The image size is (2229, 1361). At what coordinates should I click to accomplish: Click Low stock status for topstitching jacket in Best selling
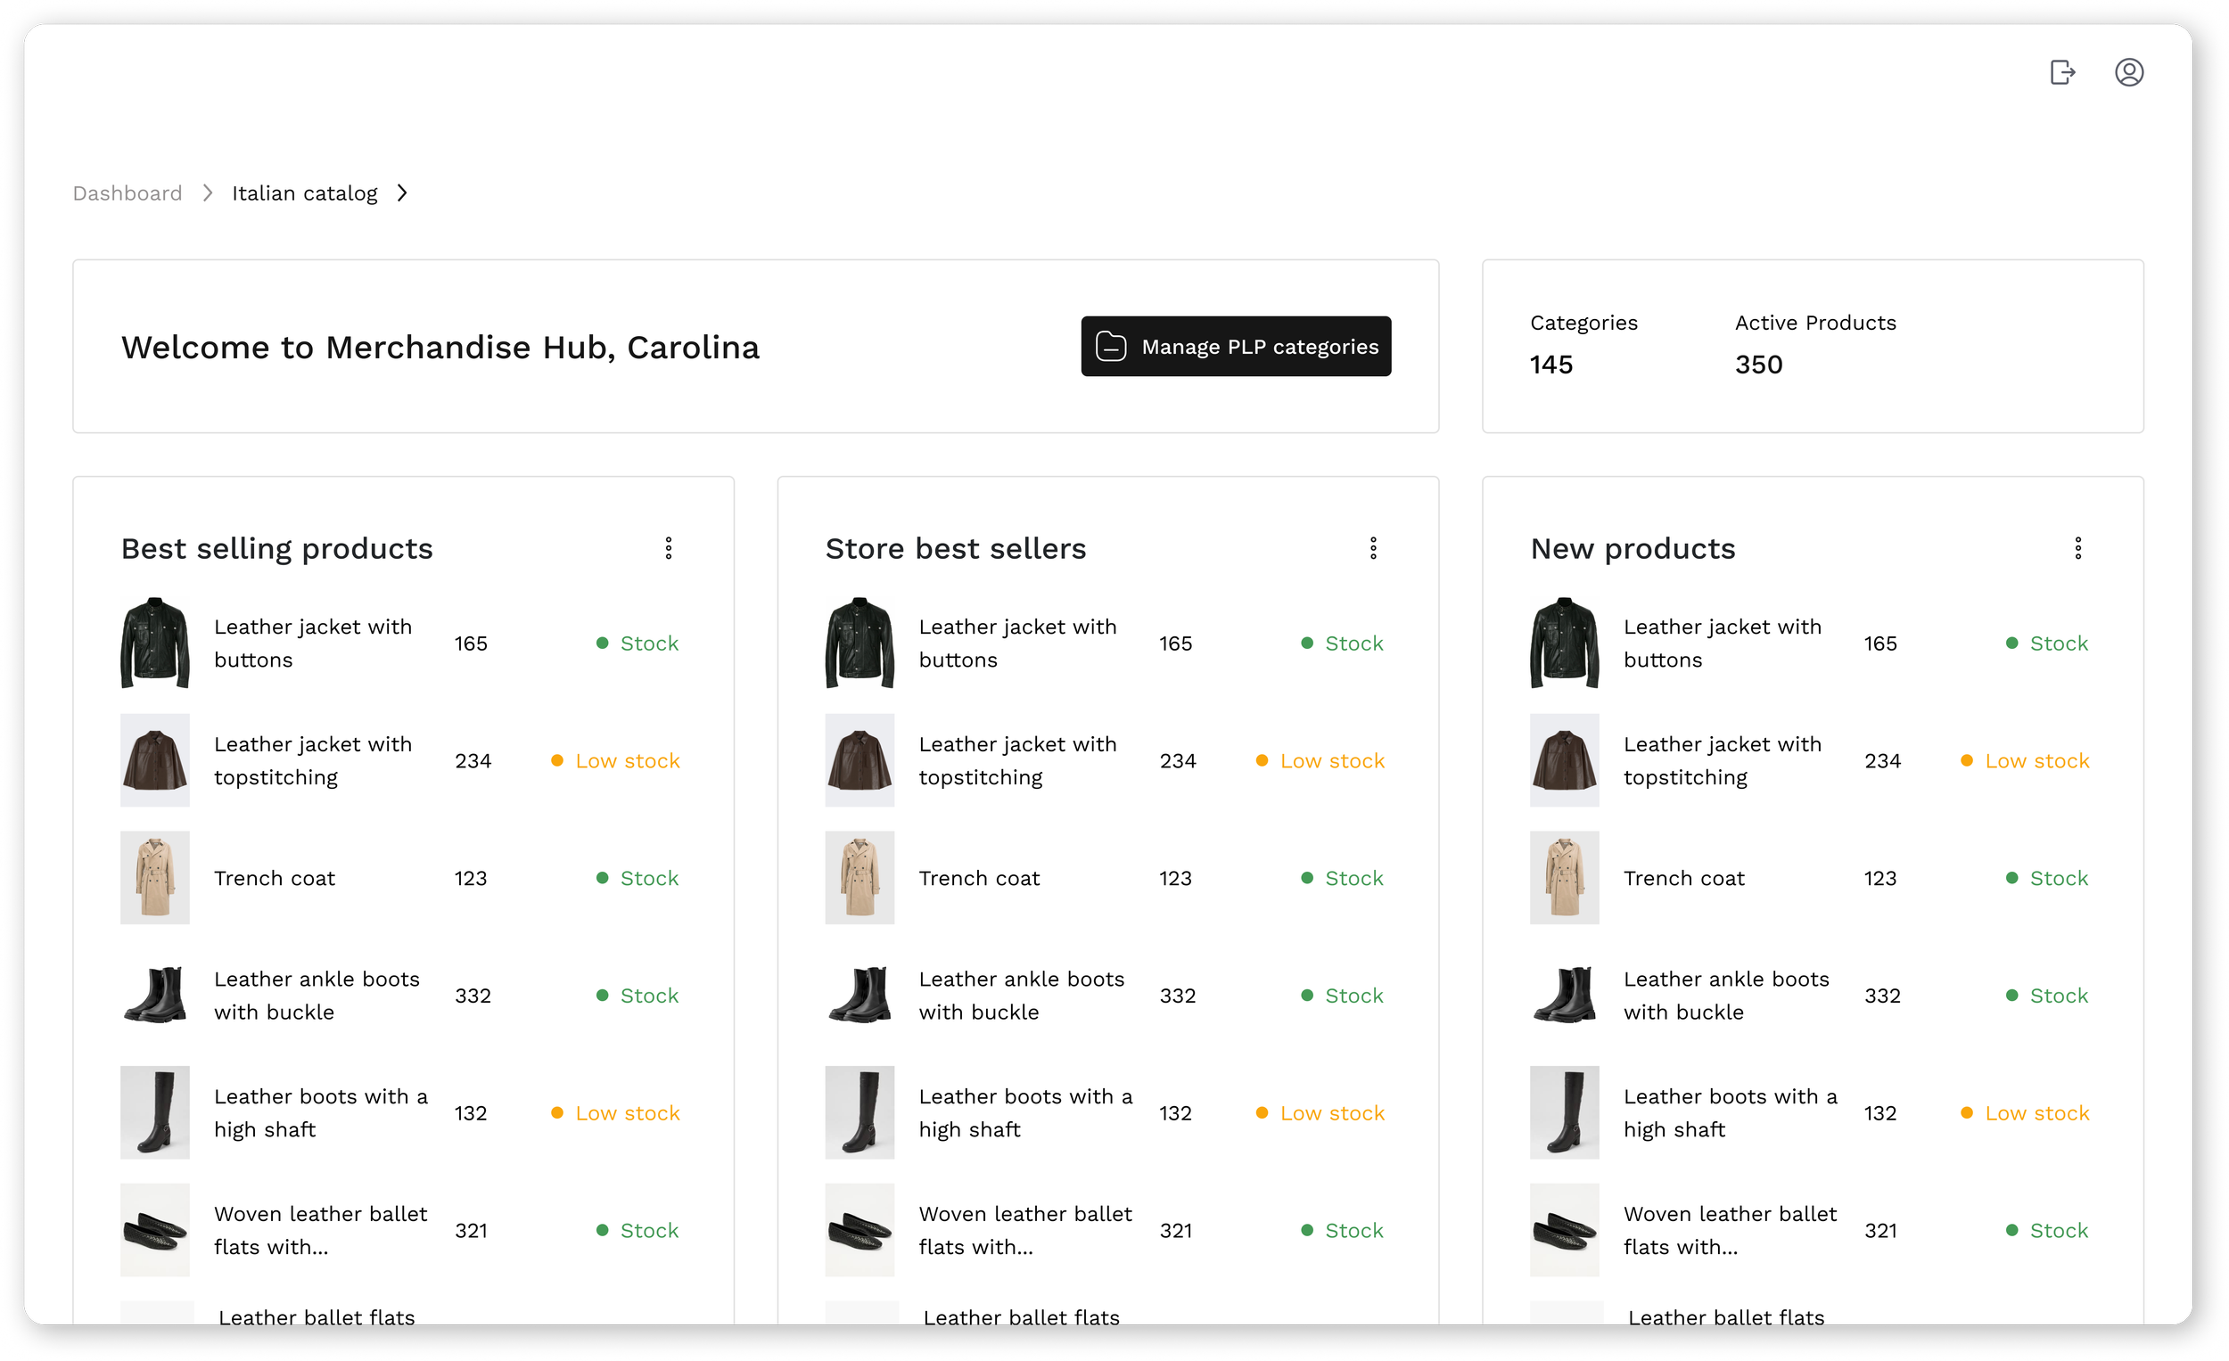coord(626,760)
